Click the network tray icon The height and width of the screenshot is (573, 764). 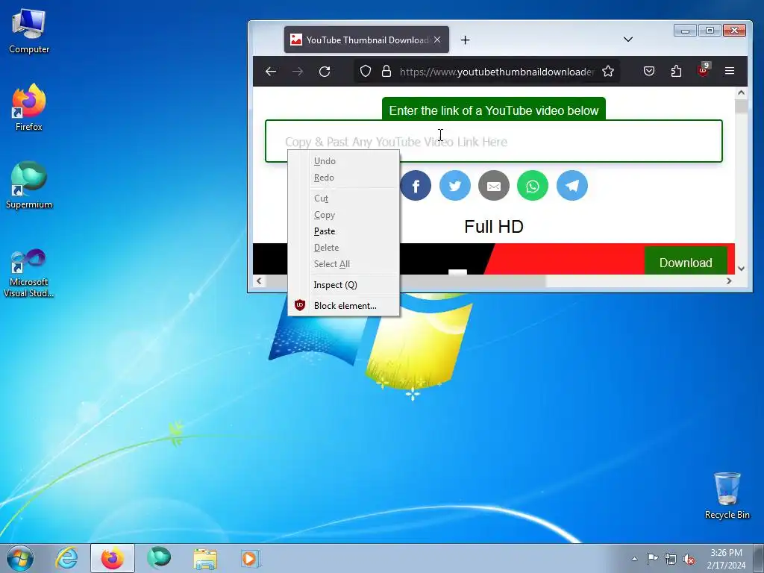click(x=671, y=559)
